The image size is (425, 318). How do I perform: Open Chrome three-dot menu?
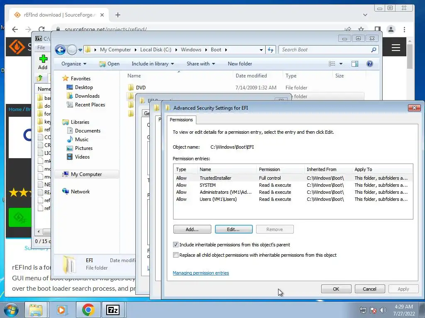coord(404,29)
